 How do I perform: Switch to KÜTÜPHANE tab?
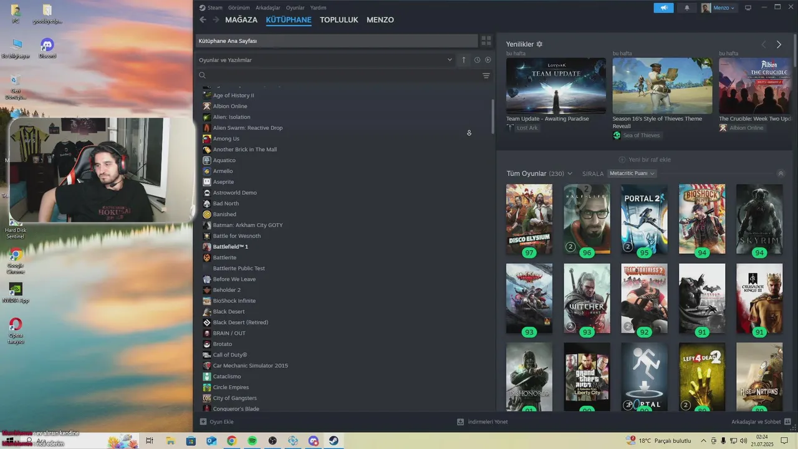(x=289, y=20)
